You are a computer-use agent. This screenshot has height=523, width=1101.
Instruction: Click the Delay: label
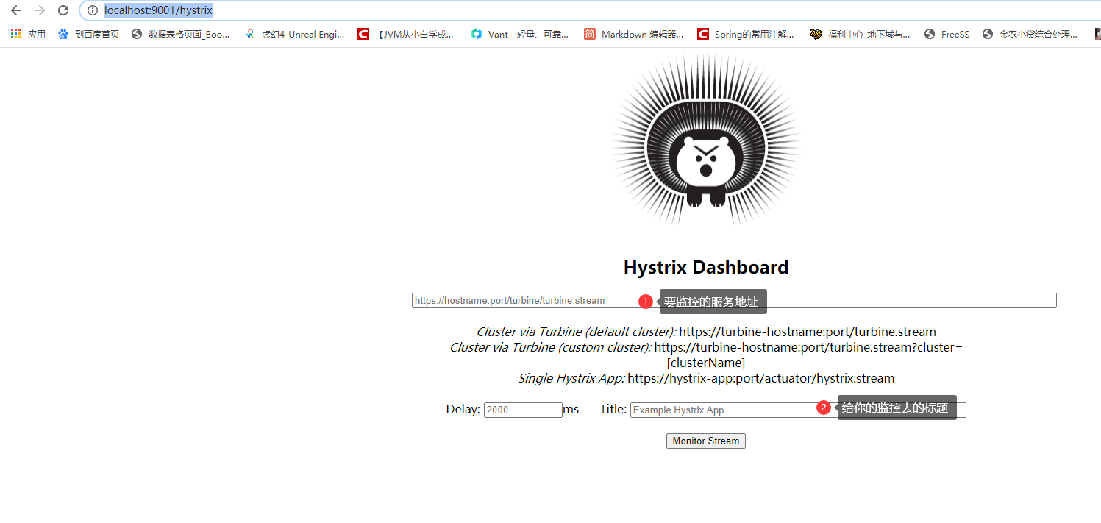click(x=463, y=409)
